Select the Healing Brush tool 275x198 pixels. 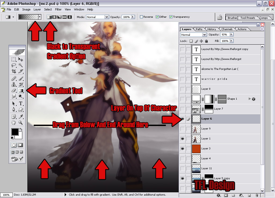(x=14, y=78)
